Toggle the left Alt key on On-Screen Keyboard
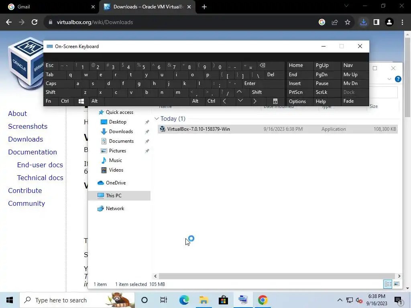The height and width of the screenshot is (308, 411). click(x=97, y=101)
